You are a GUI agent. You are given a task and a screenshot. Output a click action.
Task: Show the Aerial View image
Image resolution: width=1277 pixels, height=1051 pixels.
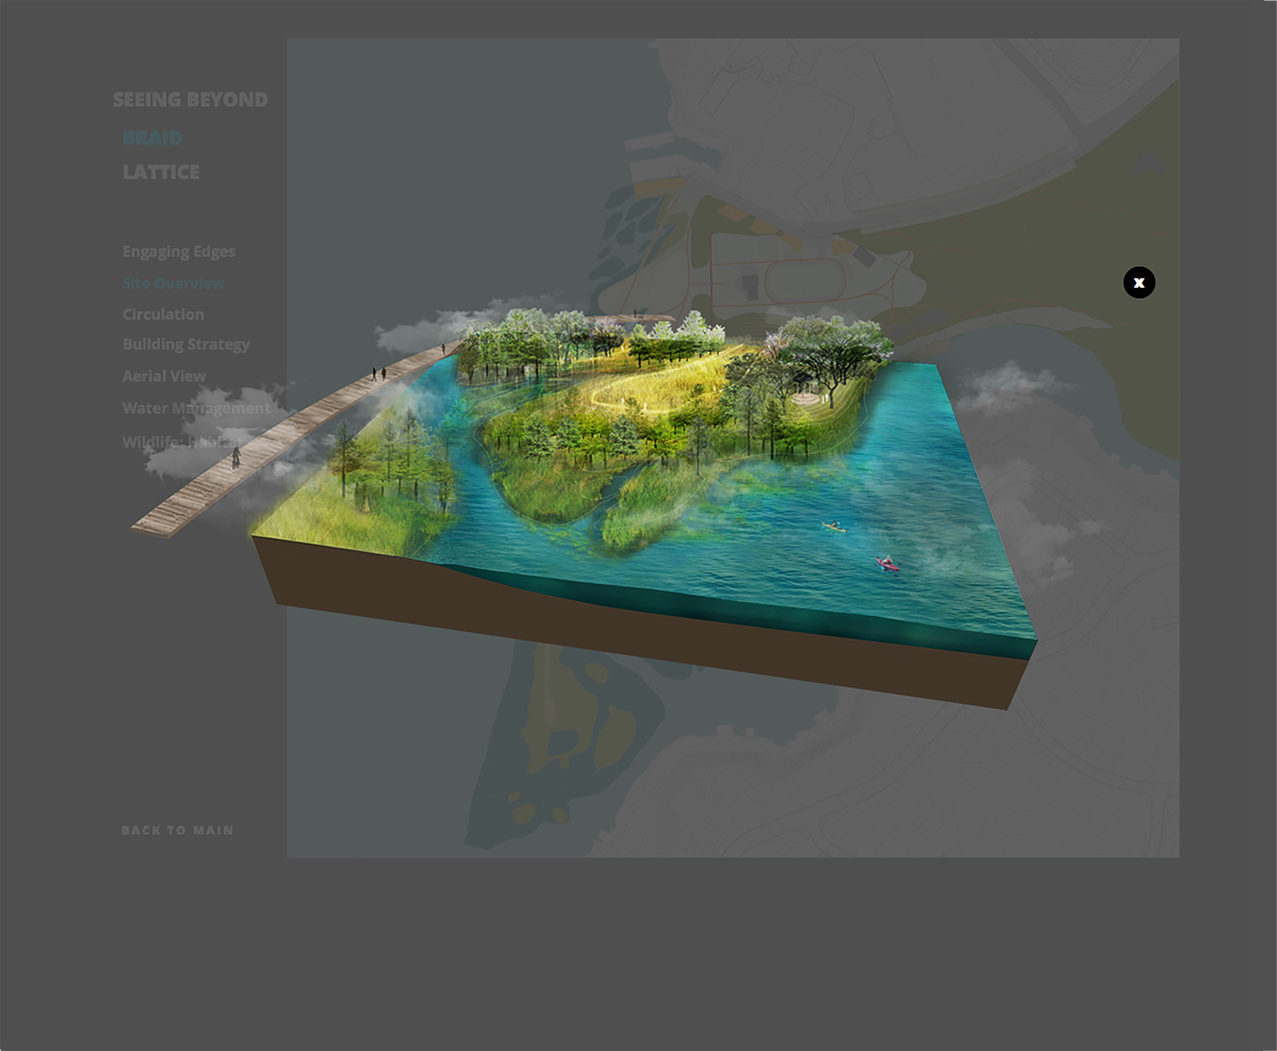point(164,376)
